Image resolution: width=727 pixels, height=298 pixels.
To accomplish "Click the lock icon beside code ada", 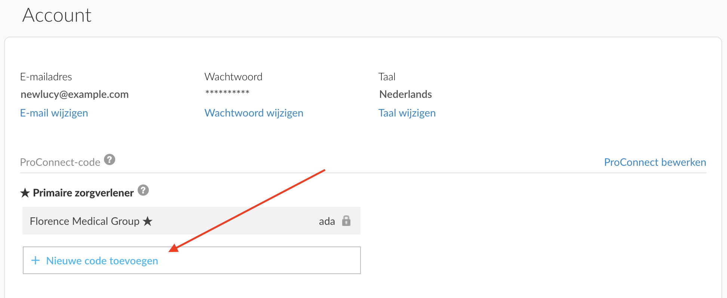I will [346, 221].
